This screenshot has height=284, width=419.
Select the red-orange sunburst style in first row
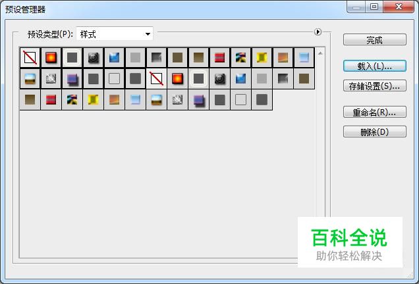click(x=51, y=57)
